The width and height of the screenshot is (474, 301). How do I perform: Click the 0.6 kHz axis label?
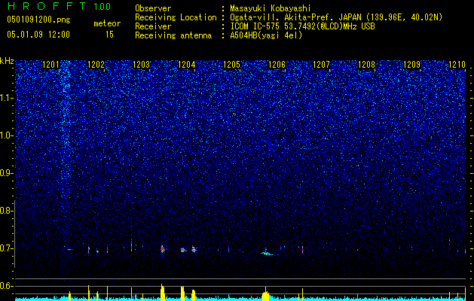(7, 286)
